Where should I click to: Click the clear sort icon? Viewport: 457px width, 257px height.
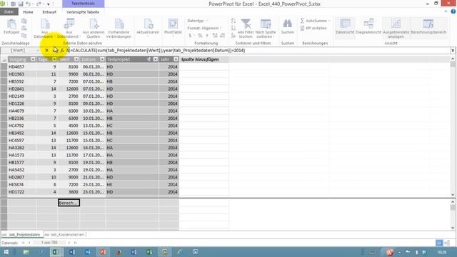coord(233,36)
